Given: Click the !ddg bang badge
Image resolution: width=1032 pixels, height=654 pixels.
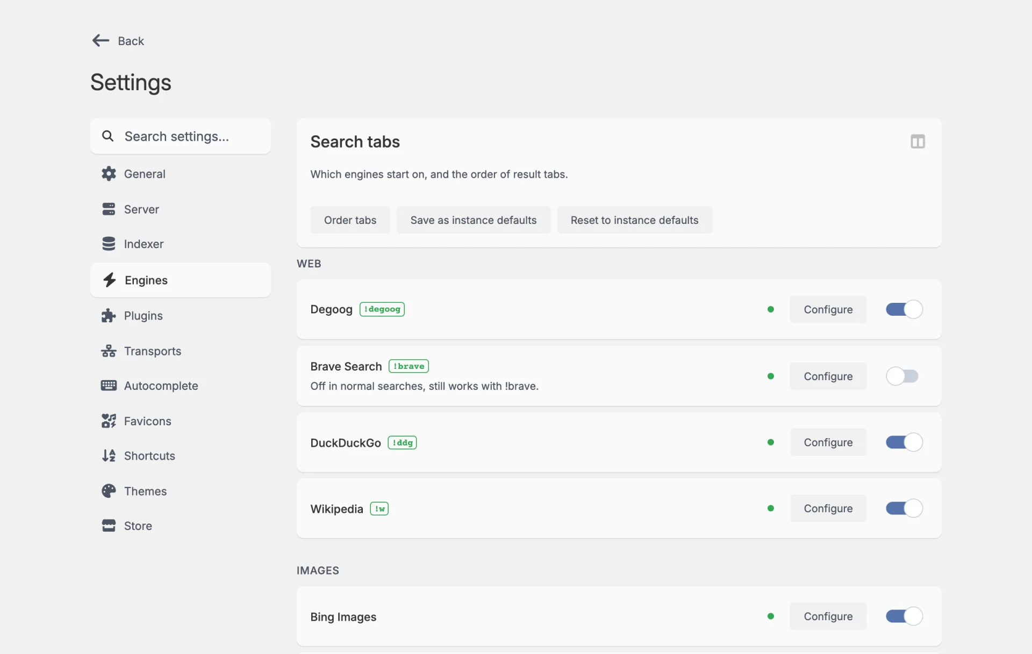Looking at the screenshot, I should tap(402, 442).
